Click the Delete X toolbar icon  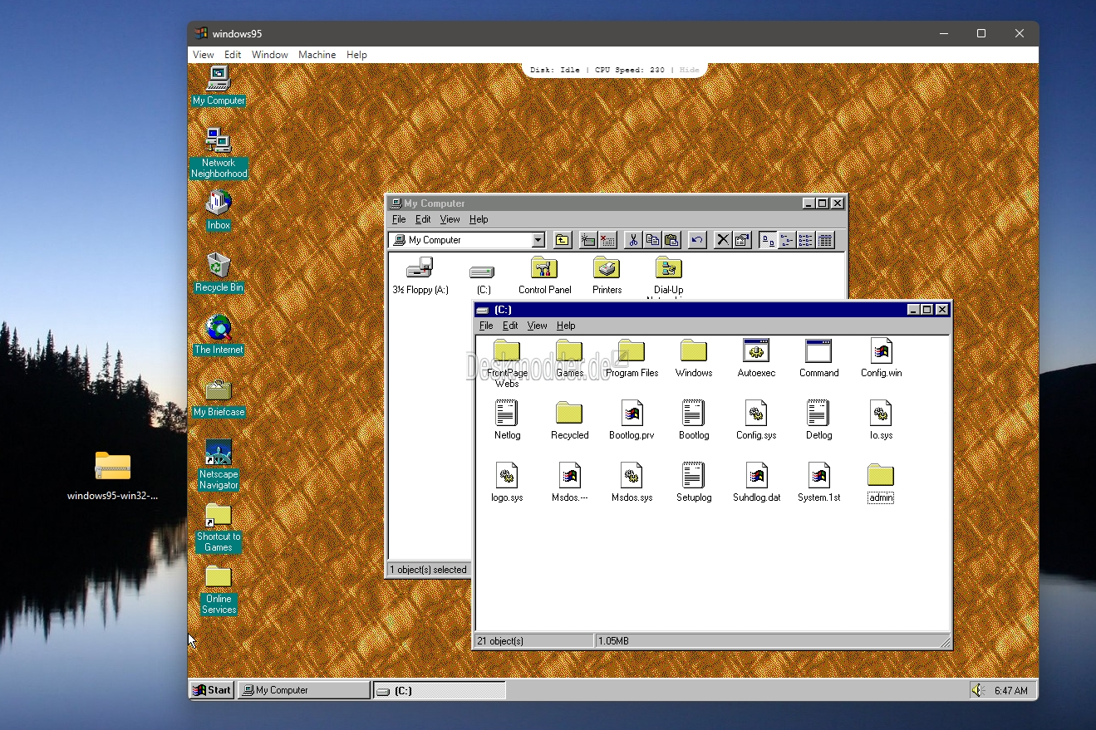tap(723, 240)
